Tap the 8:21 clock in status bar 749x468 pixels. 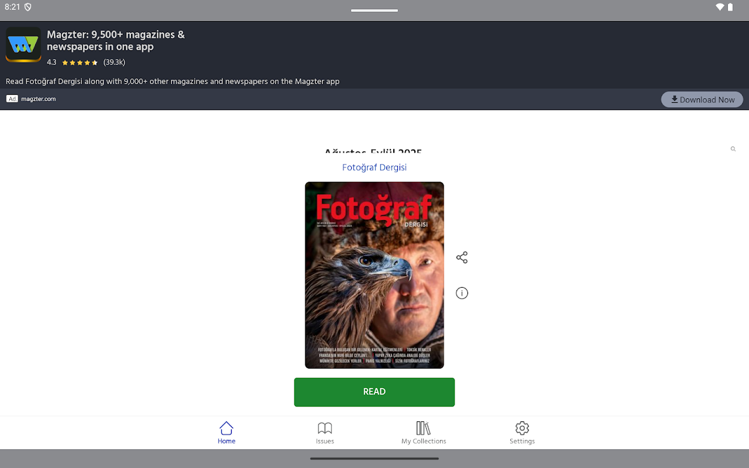[12, 7]
